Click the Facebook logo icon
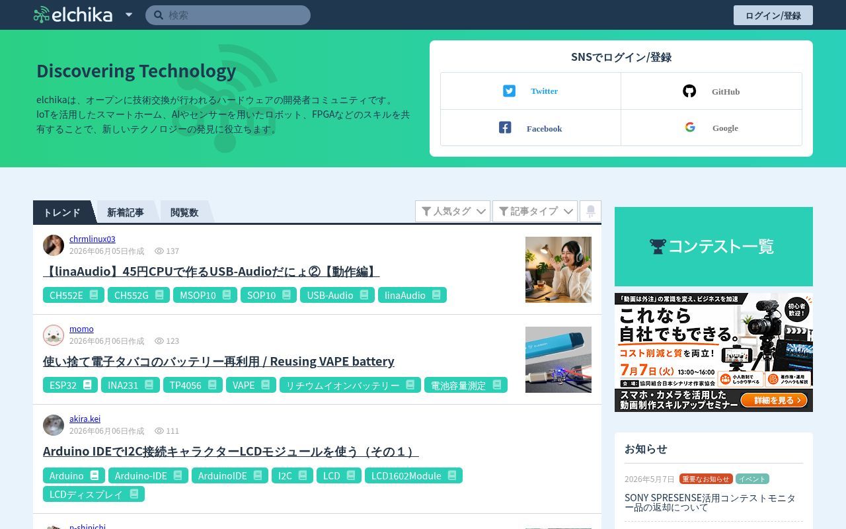Viewport: 846px width, 529px height. [x=505, y=128]
